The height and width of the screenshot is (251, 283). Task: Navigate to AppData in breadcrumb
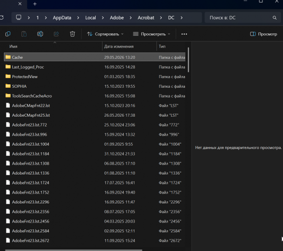coord(62,18)
